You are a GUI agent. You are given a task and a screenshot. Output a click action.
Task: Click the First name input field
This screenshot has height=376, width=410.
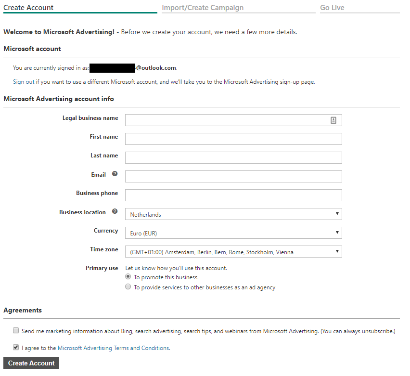pyautogui.click(x=233, y=139)
